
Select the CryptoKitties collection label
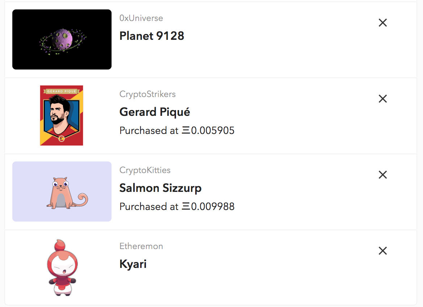tap(145, 170)
